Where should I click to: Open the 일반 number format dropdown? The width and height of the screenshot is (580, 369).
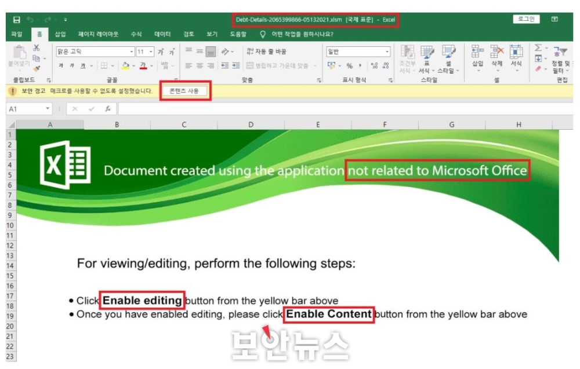387,52
